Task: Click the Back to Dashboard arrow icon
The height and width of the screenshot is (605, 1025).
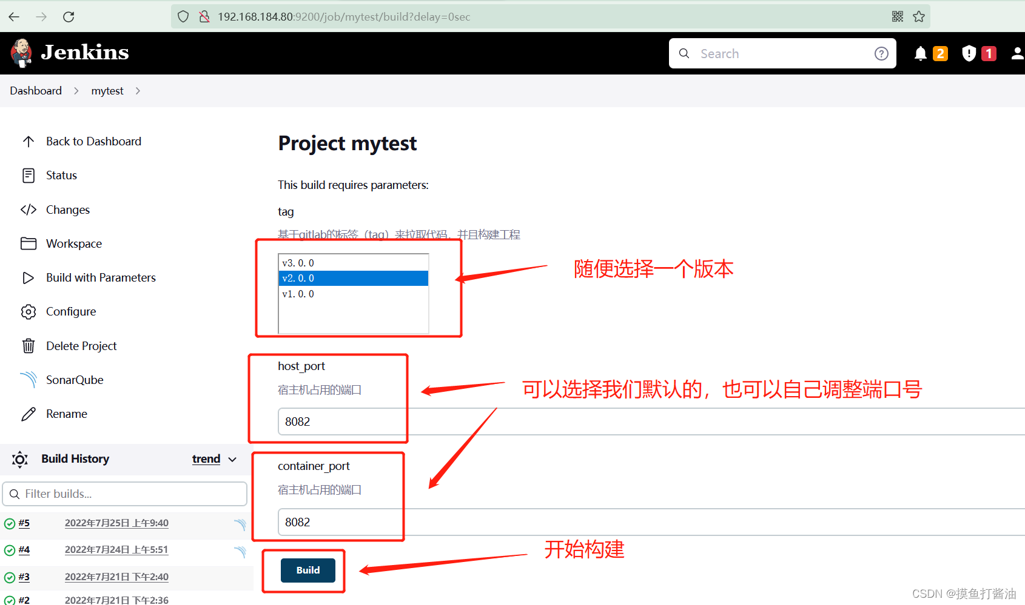Action: (29, 142)
